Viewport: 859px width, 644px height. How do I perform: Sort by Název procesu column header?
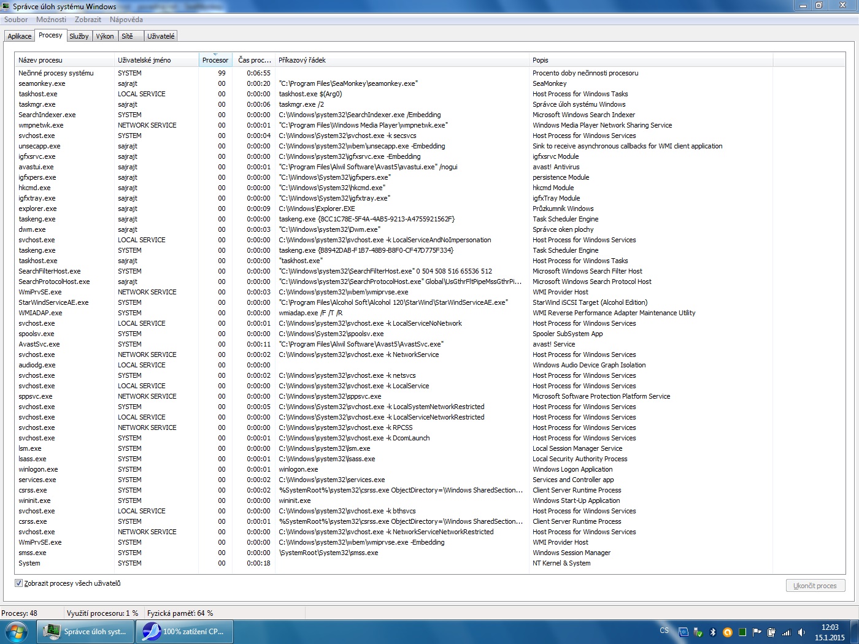pos(64,60)
